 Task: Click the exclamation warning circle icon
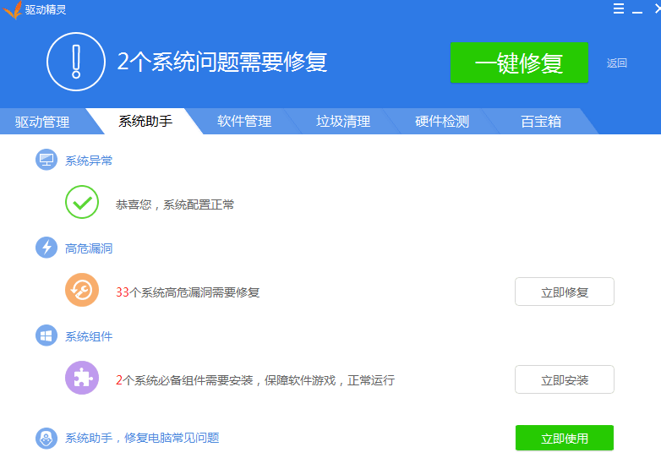pos(76,62)
